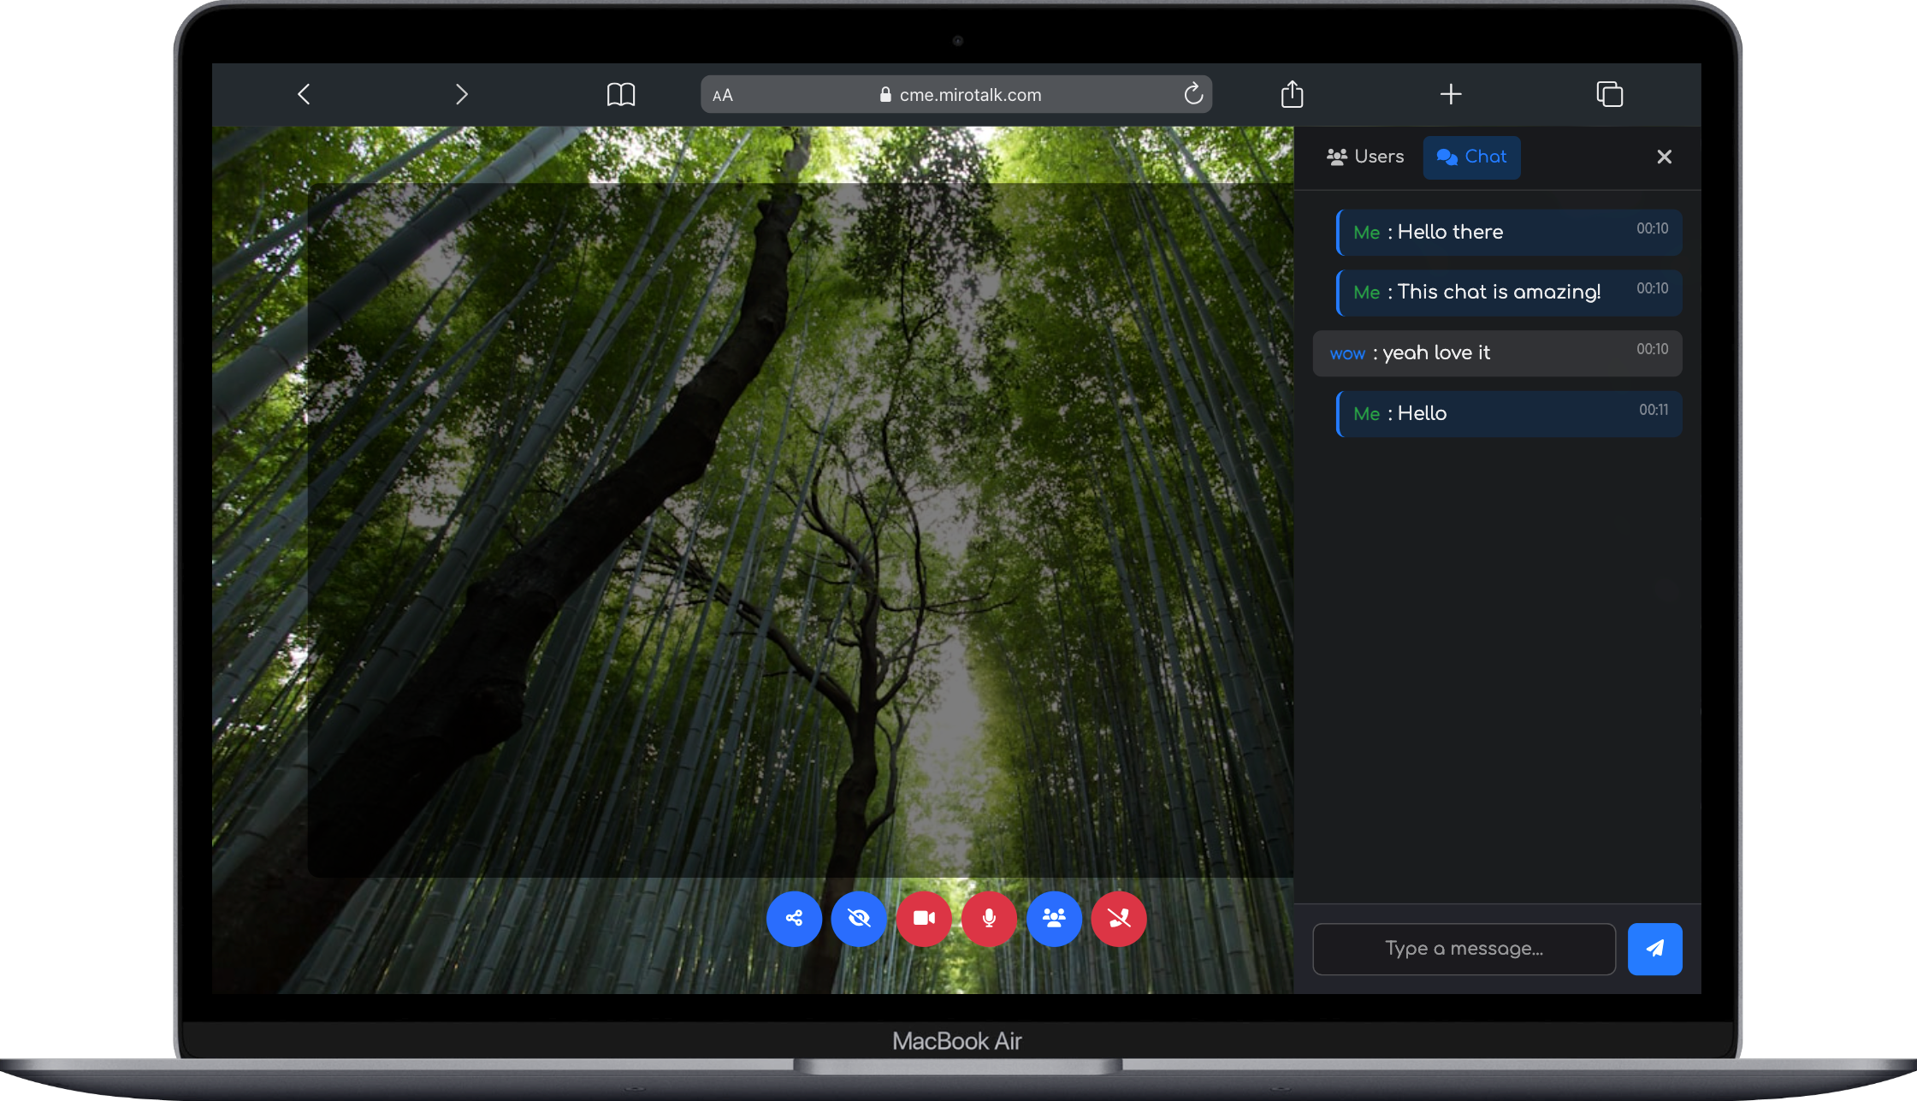Open the participants group button
Viewport: 1917px width, 1101px height.
tap(1054, 918)
